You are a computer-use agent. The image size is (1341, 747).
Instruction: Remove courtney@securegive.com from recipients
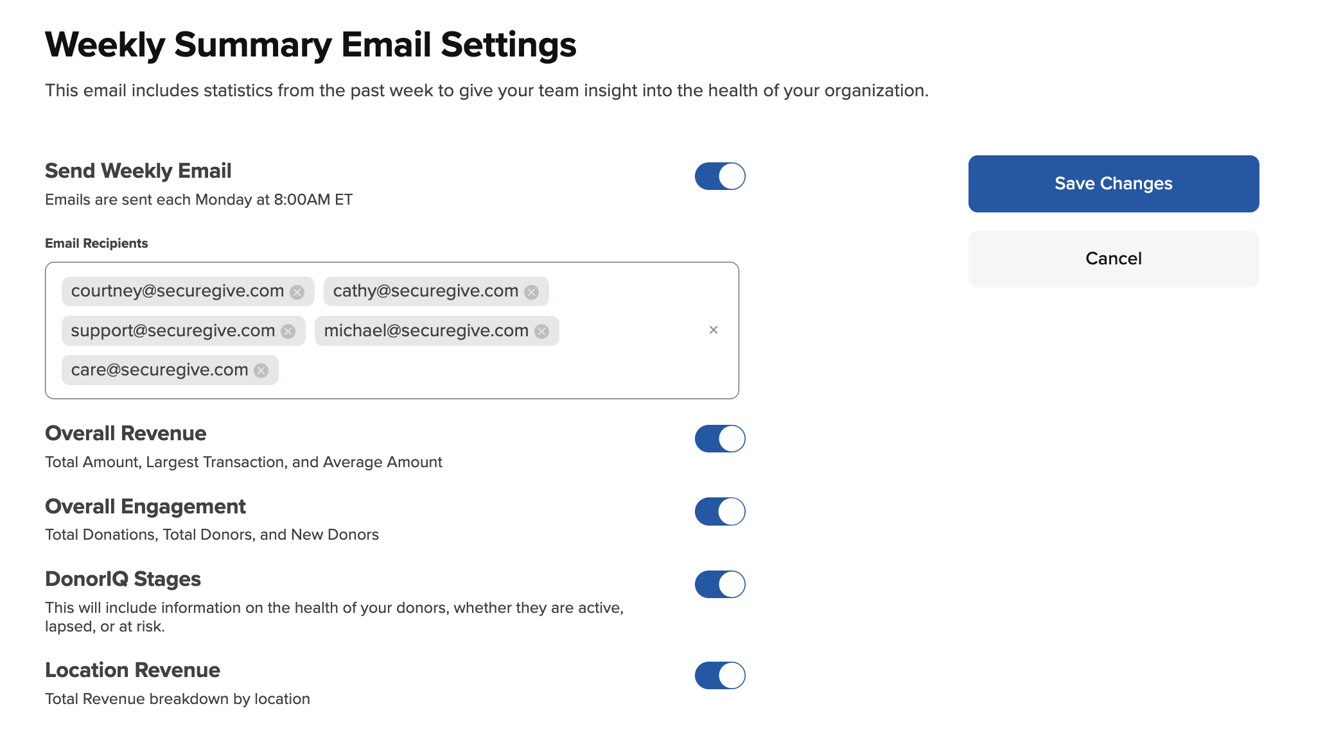pyautogui.click(x=297, y=292)
